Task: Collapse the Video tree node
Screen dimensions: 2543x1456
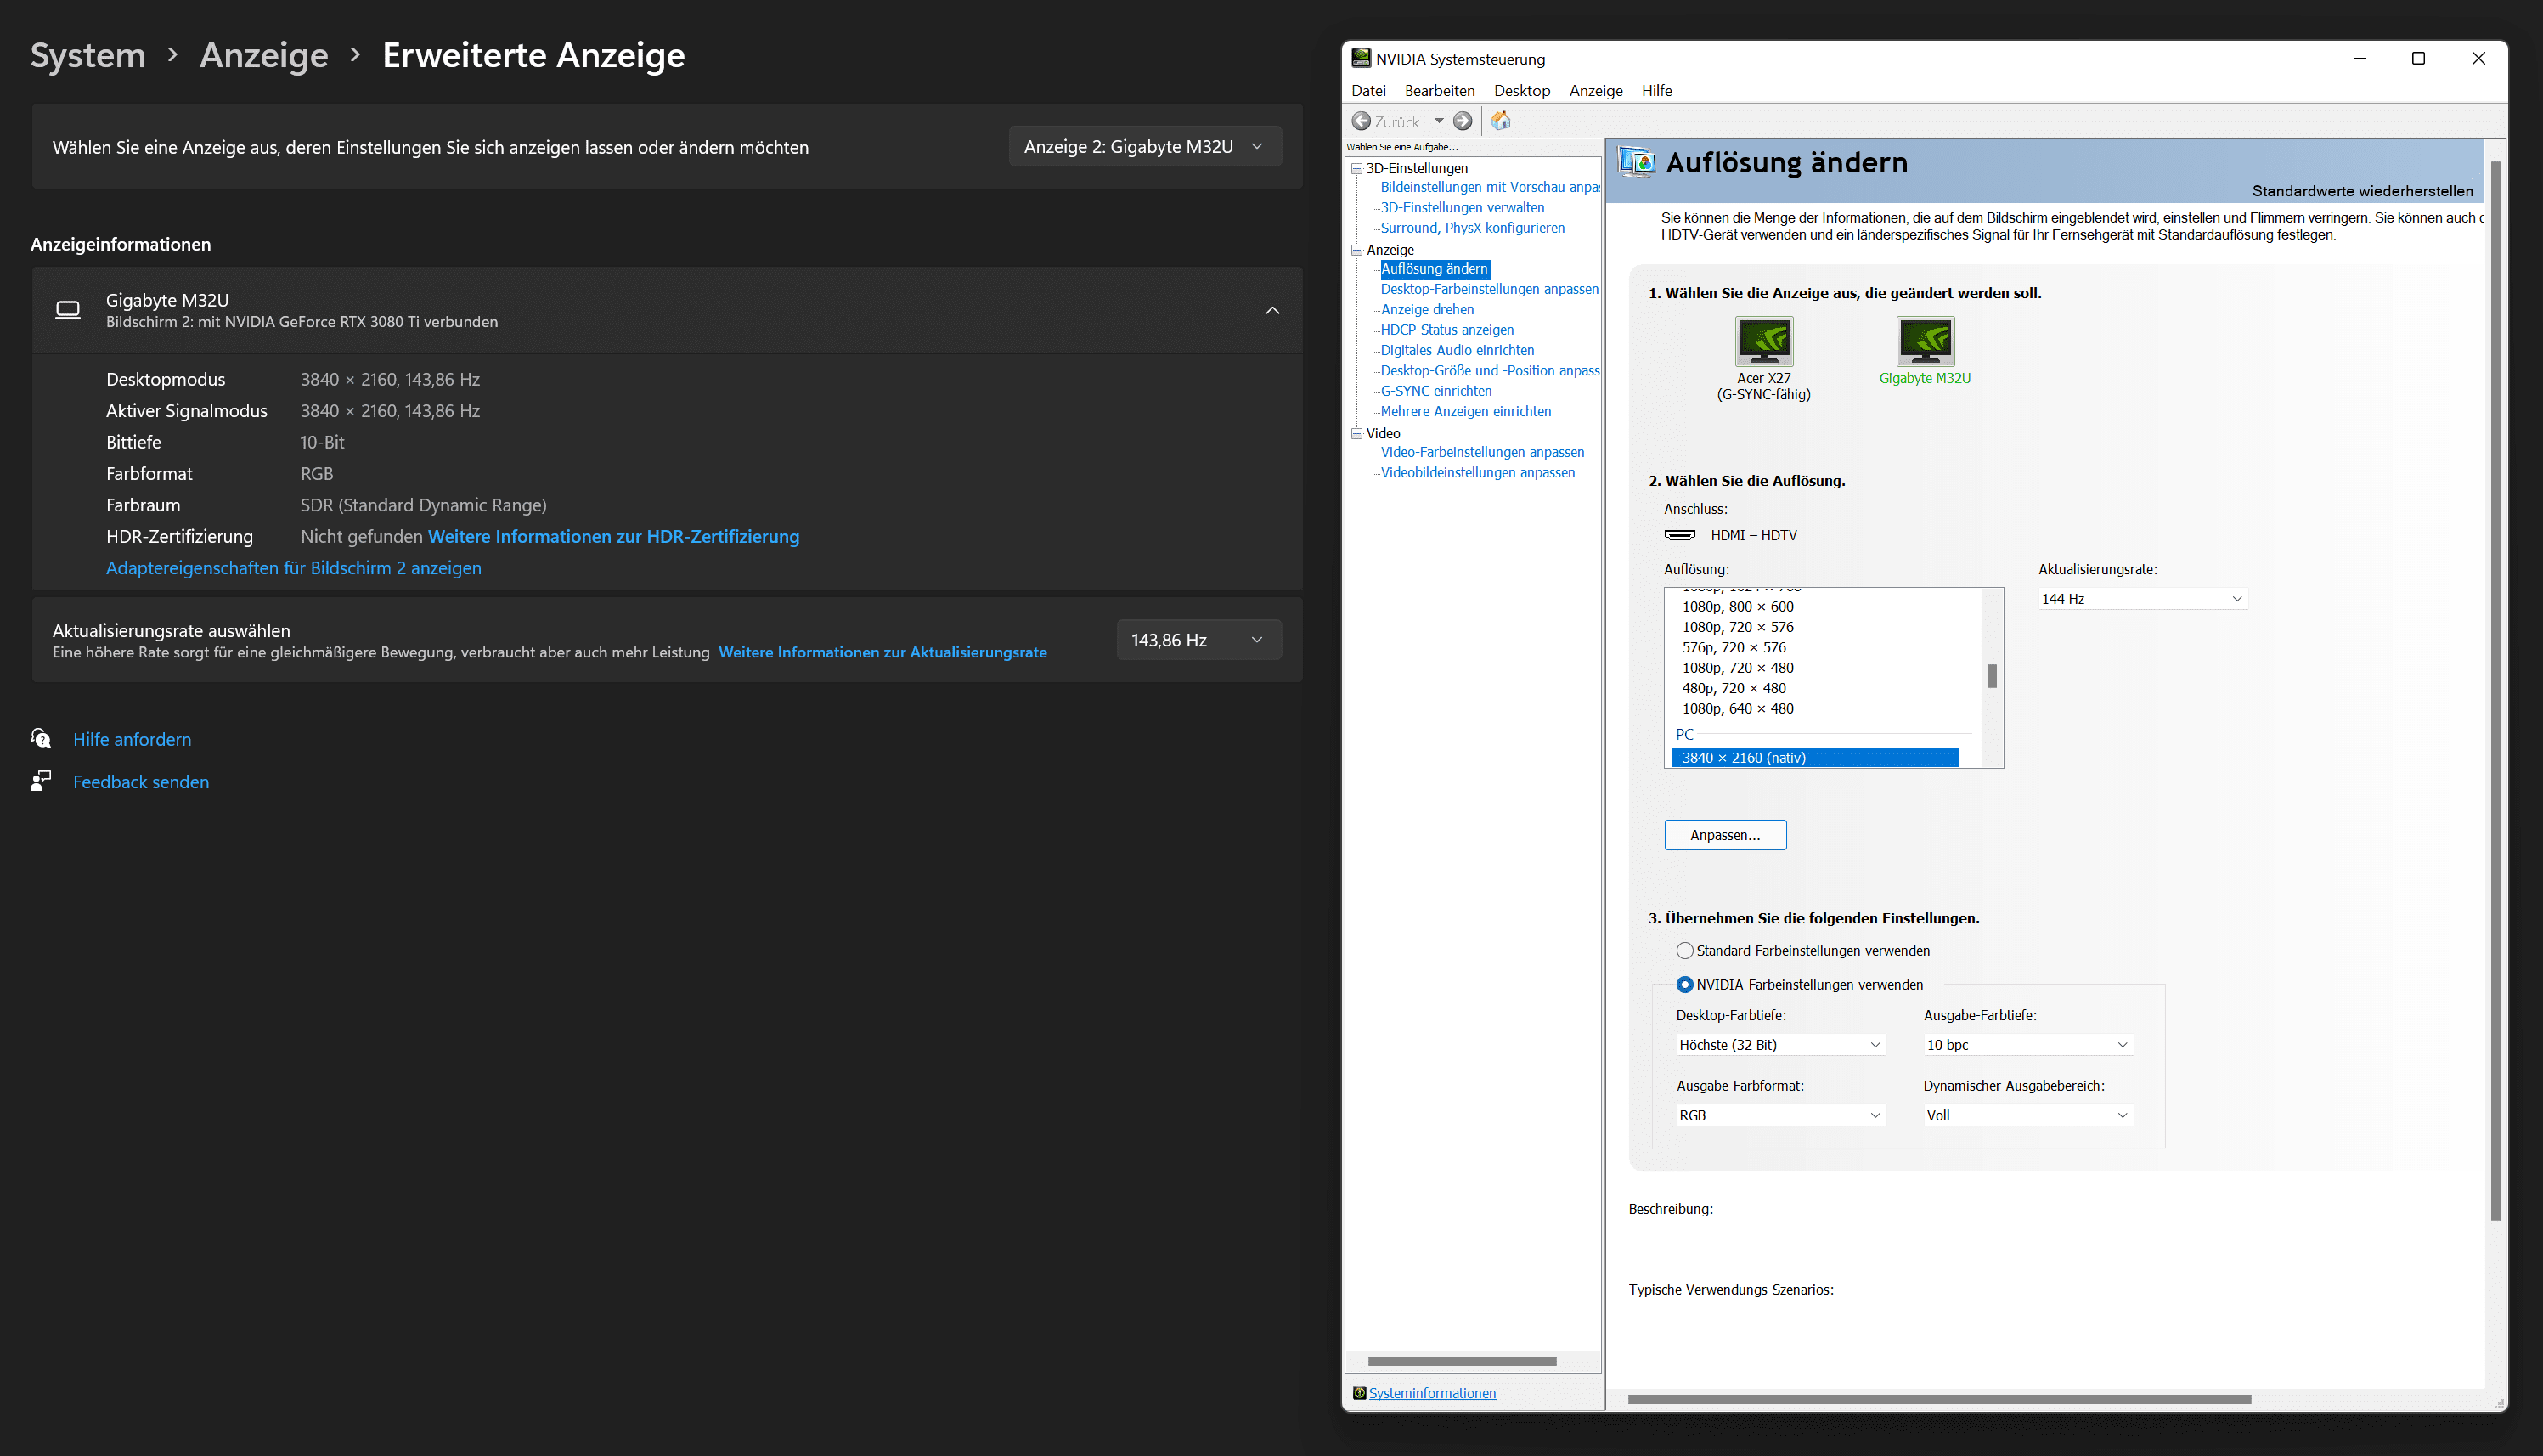Action: [1357, 433]
